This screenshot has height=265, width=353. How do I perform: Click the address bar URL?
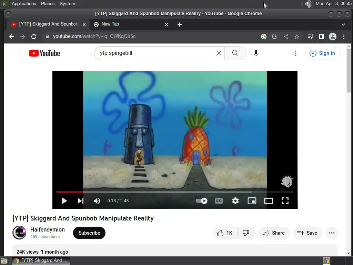(94, 37)
